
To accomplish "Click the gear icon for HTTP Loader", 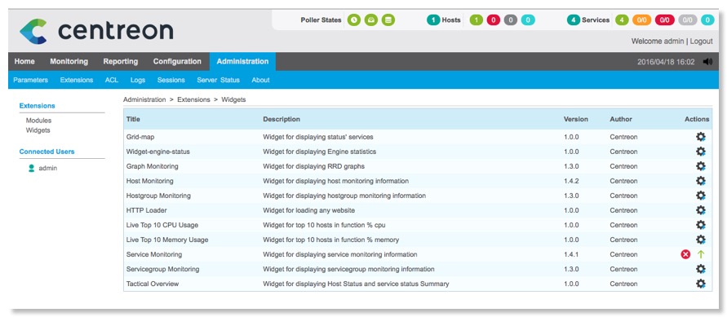I will (701, 210).
